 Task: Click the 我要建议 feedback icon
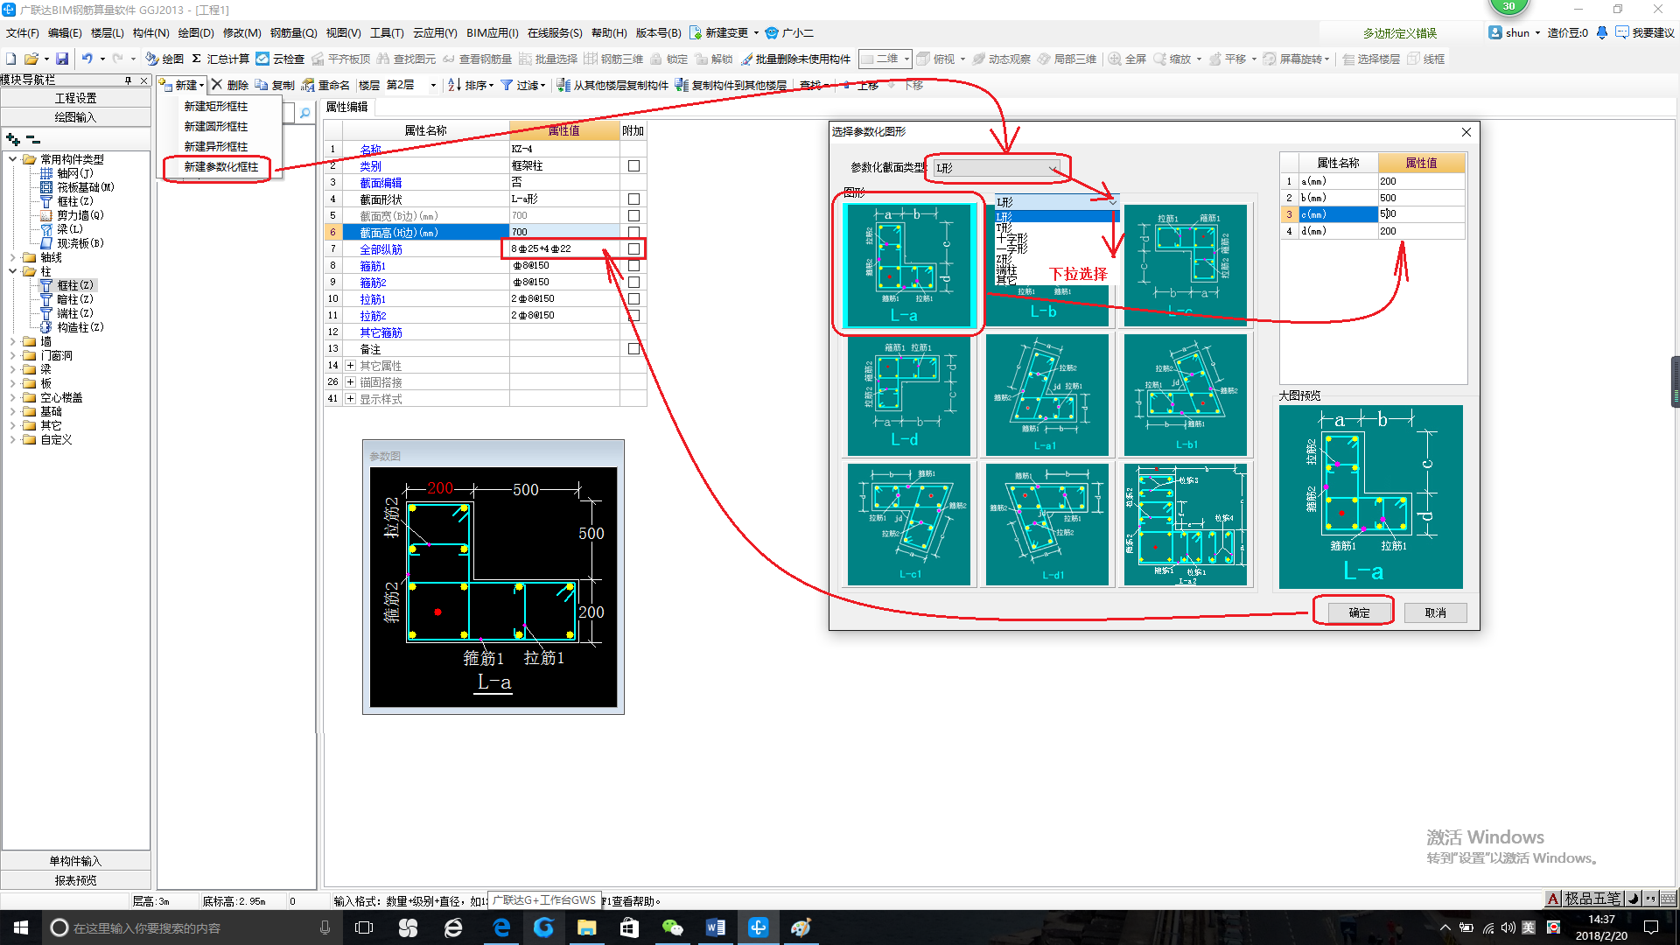[x=1645, y=32]
